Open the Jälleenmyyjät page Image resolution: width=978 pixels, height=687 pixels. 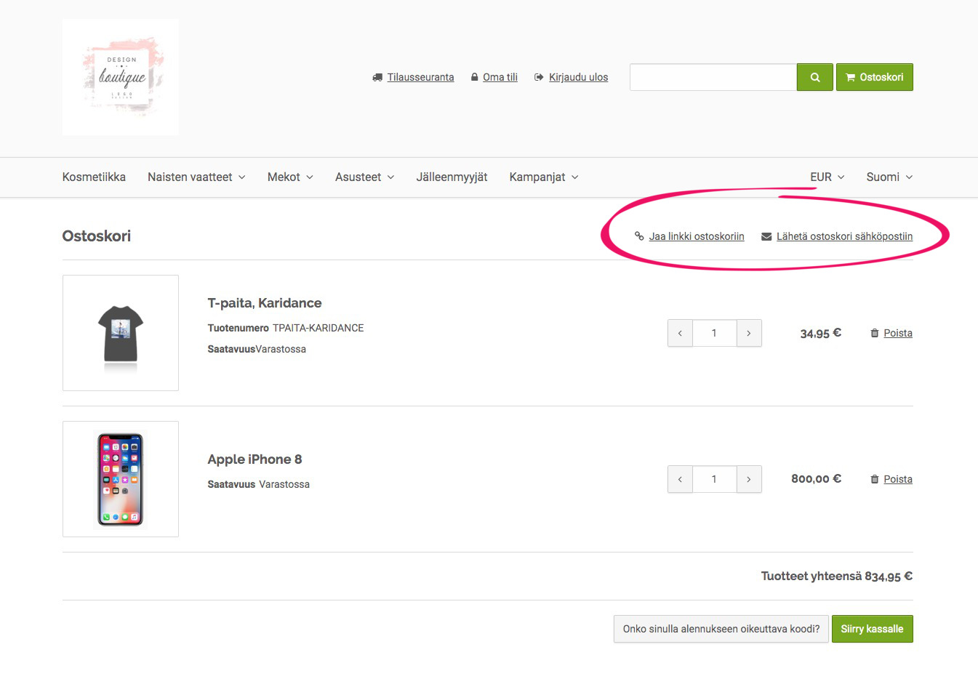point(452,177)
